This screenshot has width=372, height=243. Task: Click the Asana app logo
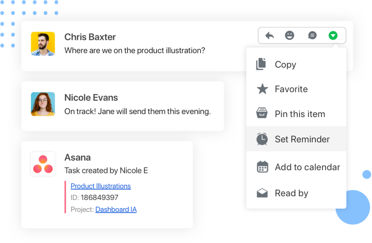coord(43,164)
